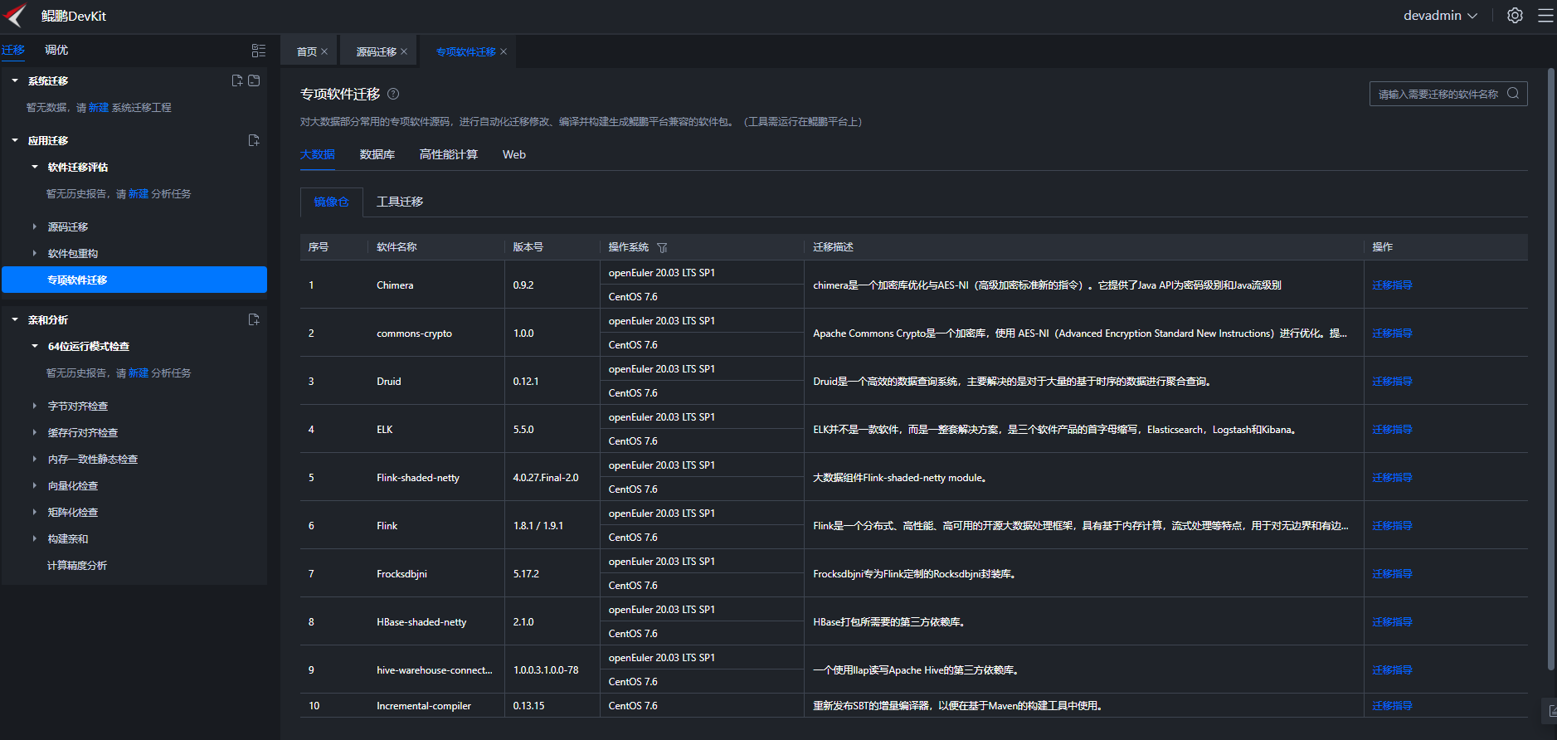
Task: Switch to the 首页 tab
Action: [x=307, y=51]
